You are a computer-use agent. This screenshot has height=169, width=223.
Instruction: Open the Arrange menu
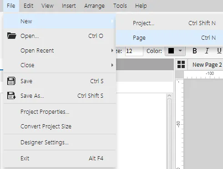point(94,6)
